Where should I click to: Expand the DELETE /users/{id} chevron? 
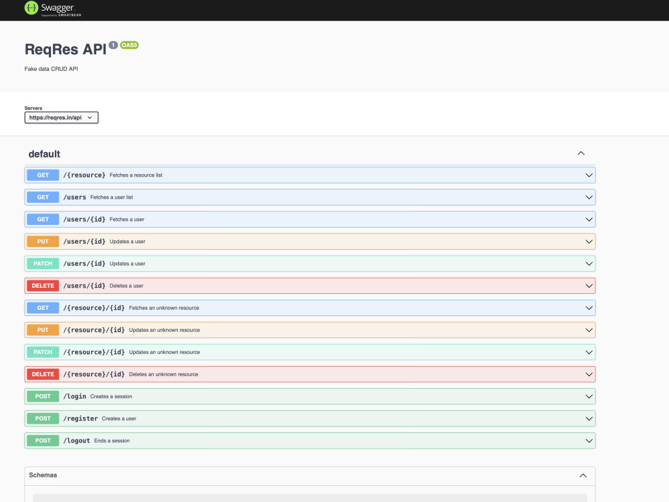[589, 286]
